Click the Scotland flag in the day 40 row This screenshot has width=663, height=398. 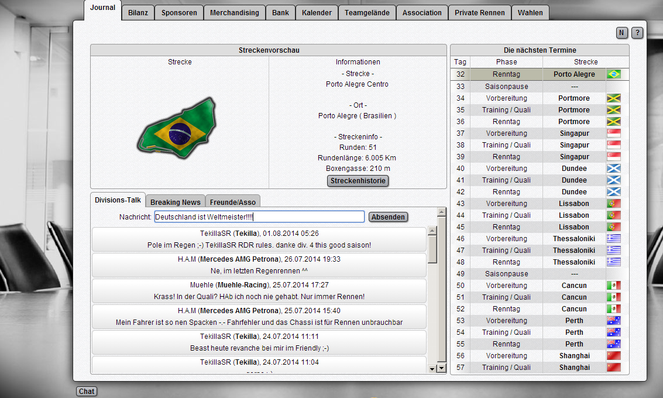(x=614, y=169)
